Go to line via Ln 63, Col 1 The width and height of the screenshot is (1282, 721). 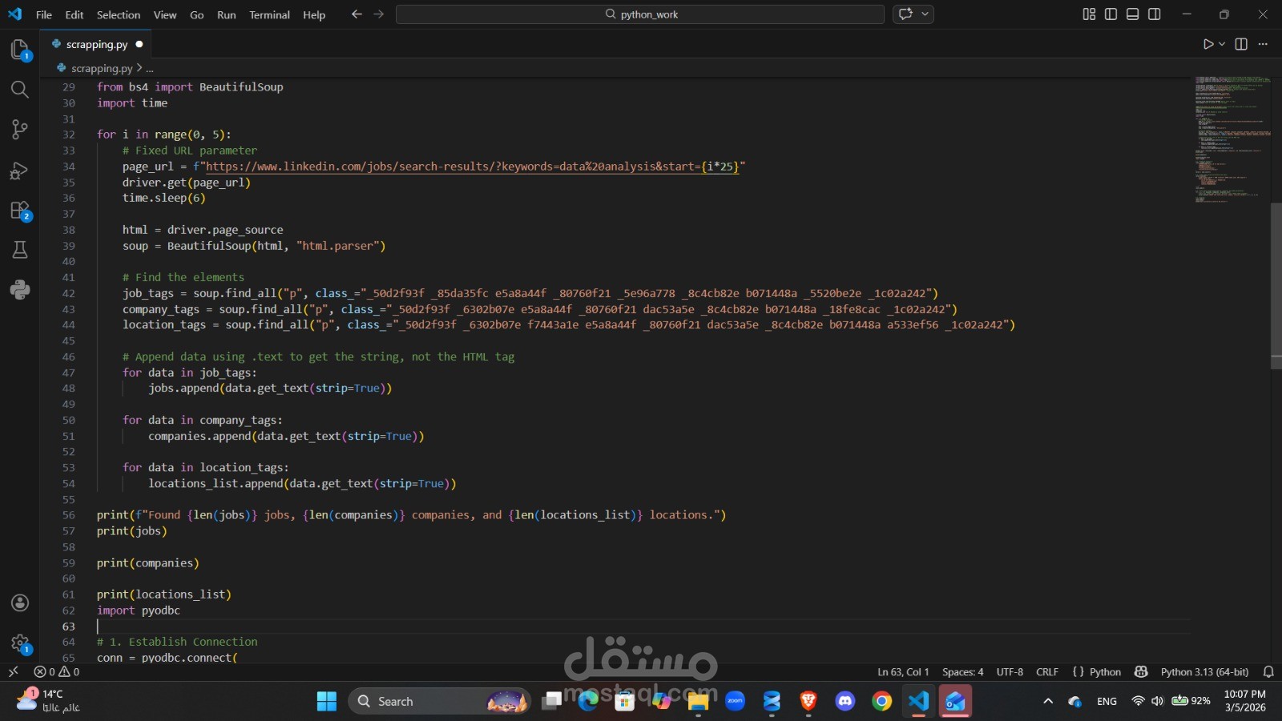click(903, 672)
